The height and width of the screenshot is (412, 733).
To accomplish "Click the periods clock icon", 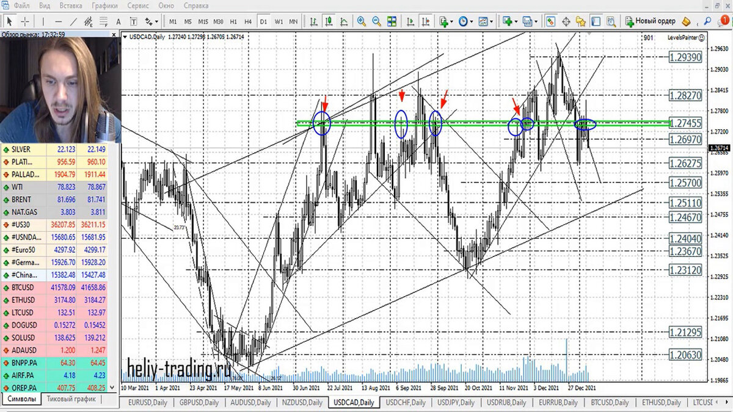I will pos(463,21).
